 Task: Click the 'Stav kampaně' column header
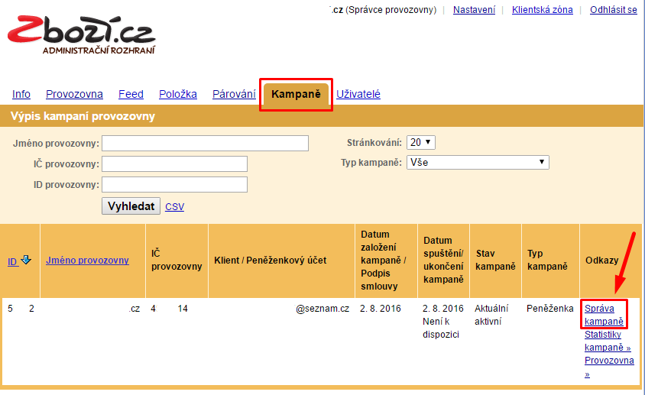[495, 260]
